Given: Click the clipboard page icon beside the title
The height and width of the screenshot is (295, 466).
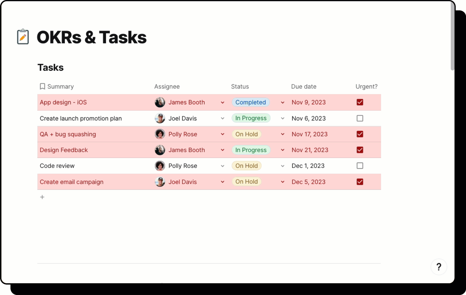Looking at the screenshot, I should (x=23, y=37).
